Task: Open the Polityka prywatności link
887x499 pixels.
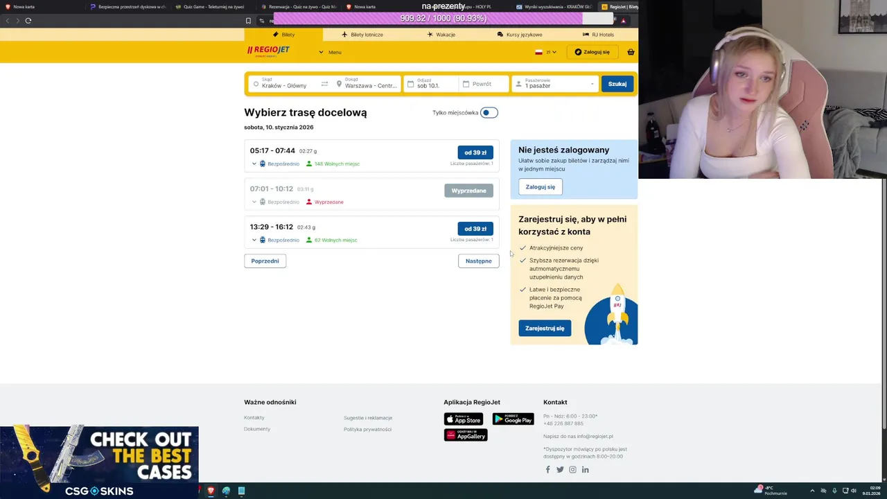Action: tap(367, 430)
